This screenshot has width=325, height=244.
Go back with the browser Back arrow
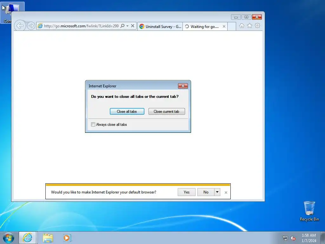[x=20, y=26]
